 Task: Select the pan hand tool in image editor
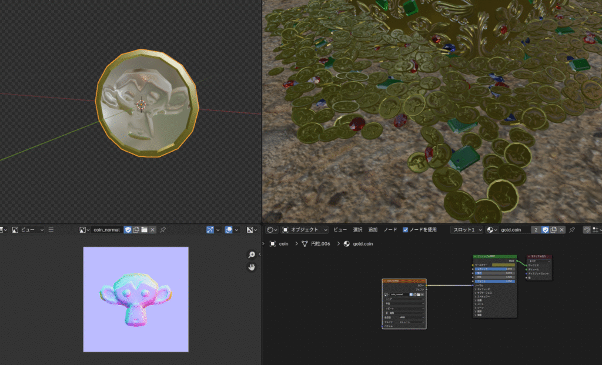click(x=252, y=267)
